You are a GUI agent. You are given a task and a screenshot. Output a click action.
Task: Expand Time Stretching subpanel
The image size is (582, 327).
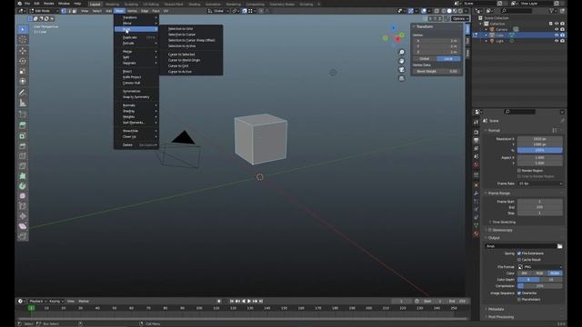tap(503, 222)
